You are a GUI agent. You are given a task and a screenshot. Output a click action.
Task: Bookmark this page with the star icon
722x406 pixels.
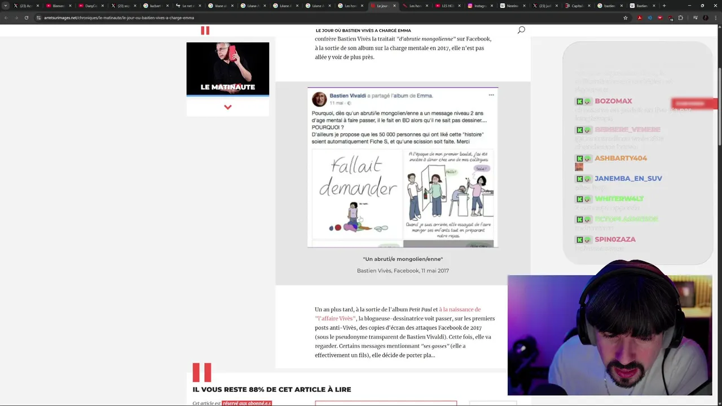point(626,17)
